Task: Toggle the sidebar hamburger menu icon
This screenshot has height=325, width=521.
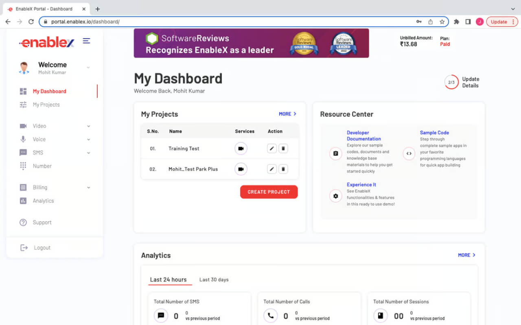Action: (86, 41)
